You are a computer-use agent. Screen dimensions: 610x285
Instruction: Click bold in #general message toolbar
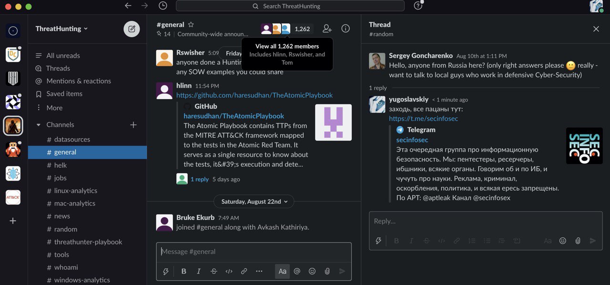click(x=183, y=271)
